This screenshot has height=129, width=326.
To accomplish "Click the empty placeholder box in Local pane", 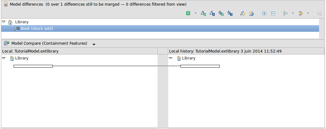I will tap(33, 66).
